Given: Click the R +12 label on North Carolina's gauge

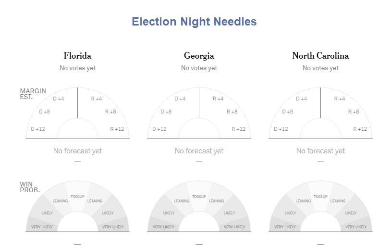Looking at the screenshot, I should (360, 129).
